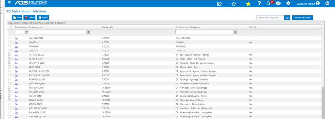The height and width of the screenshot is (119, 335).
Task: Open CA link in ALHAMBRA_91802 row
Action: point(16,116)
